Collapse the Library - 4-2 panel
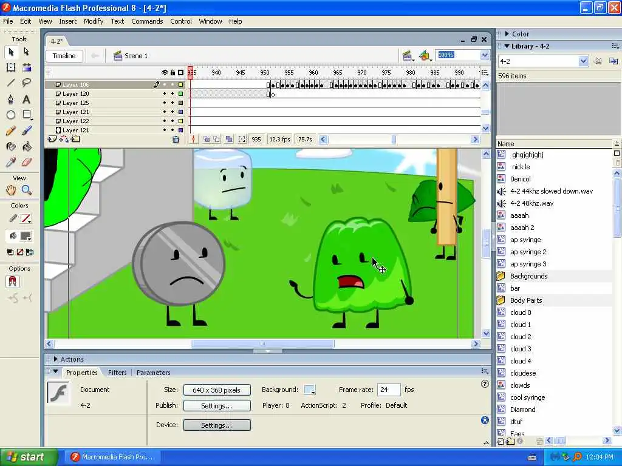The image size is (622, 466). 507,46
